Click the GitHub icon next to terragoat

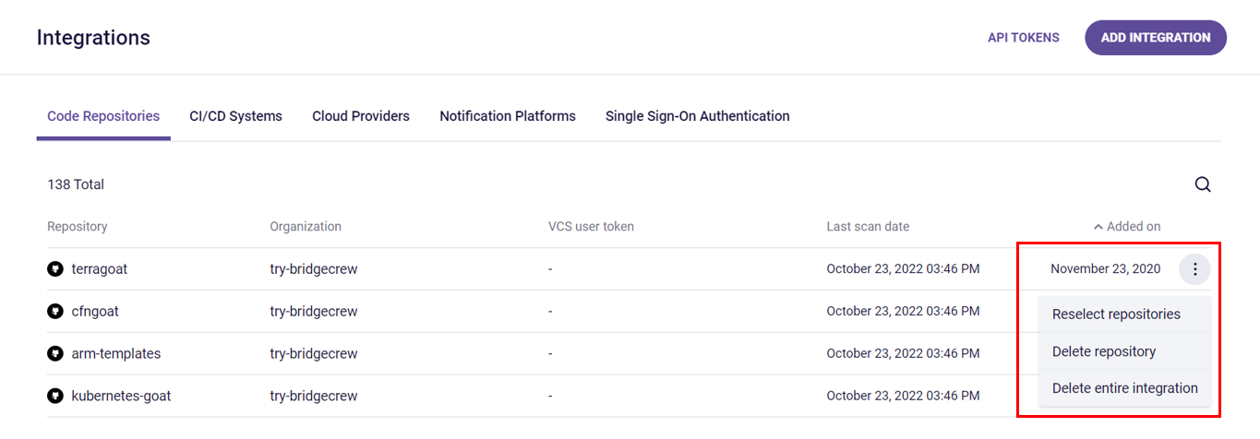coord(55,269)
